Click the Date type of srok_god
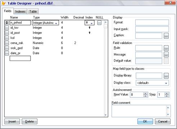Image resolution: width=177 pixels, height=129 pixels. pyautogui.click(x=36, y=48)
